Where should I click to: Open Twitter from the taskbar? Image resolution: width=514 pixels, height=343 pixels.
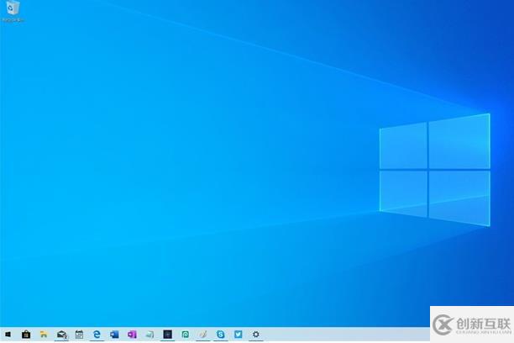click(x=239, y=335)
